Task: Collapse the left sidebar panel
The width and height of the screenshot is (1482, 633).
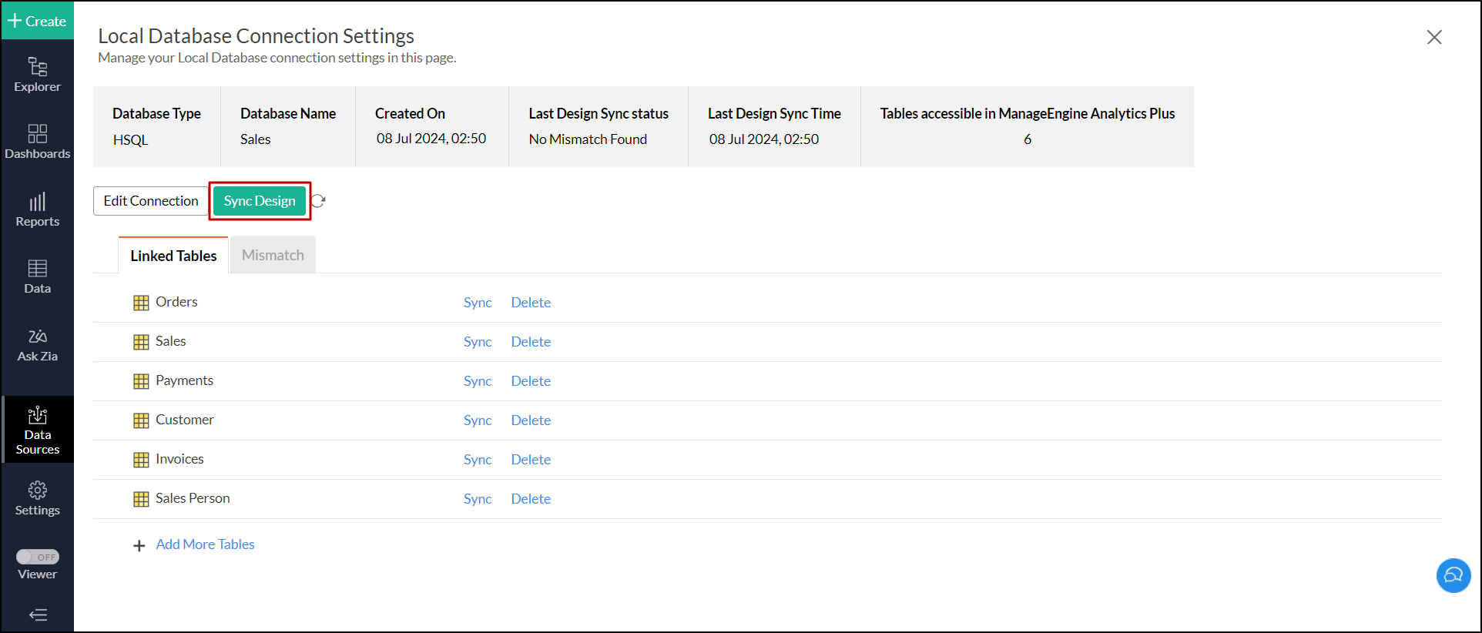Action: (37, 615)
